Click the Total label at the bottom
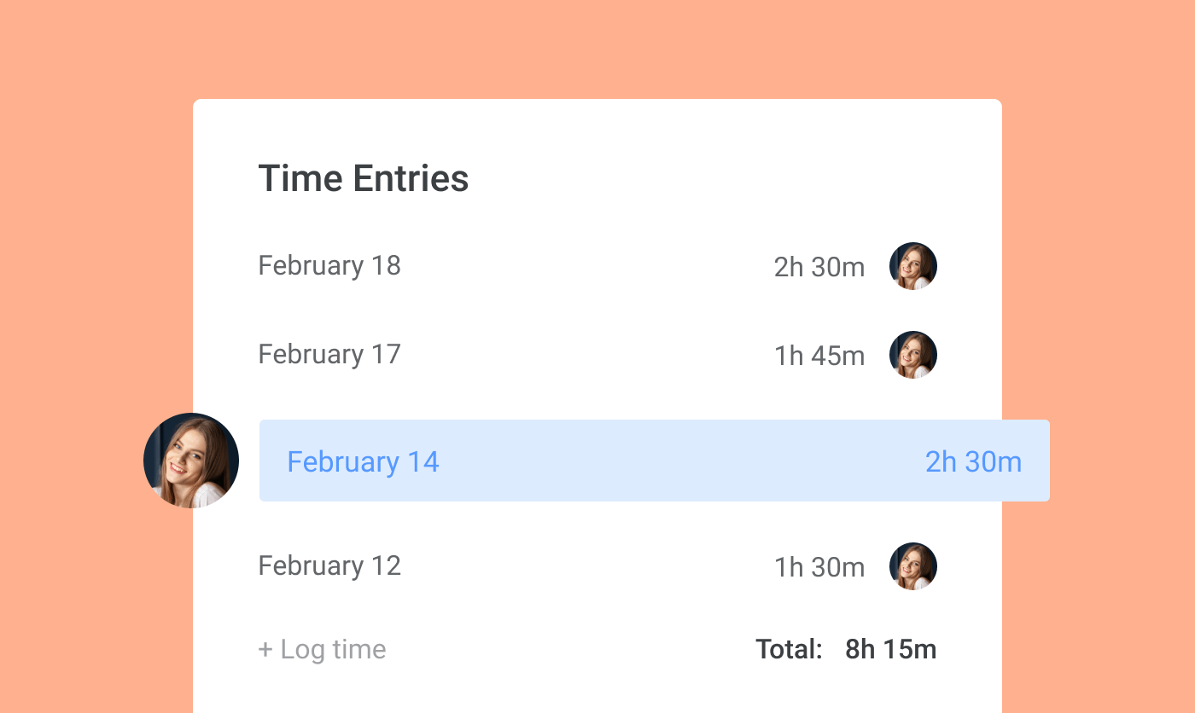 [x=790, y=649]
